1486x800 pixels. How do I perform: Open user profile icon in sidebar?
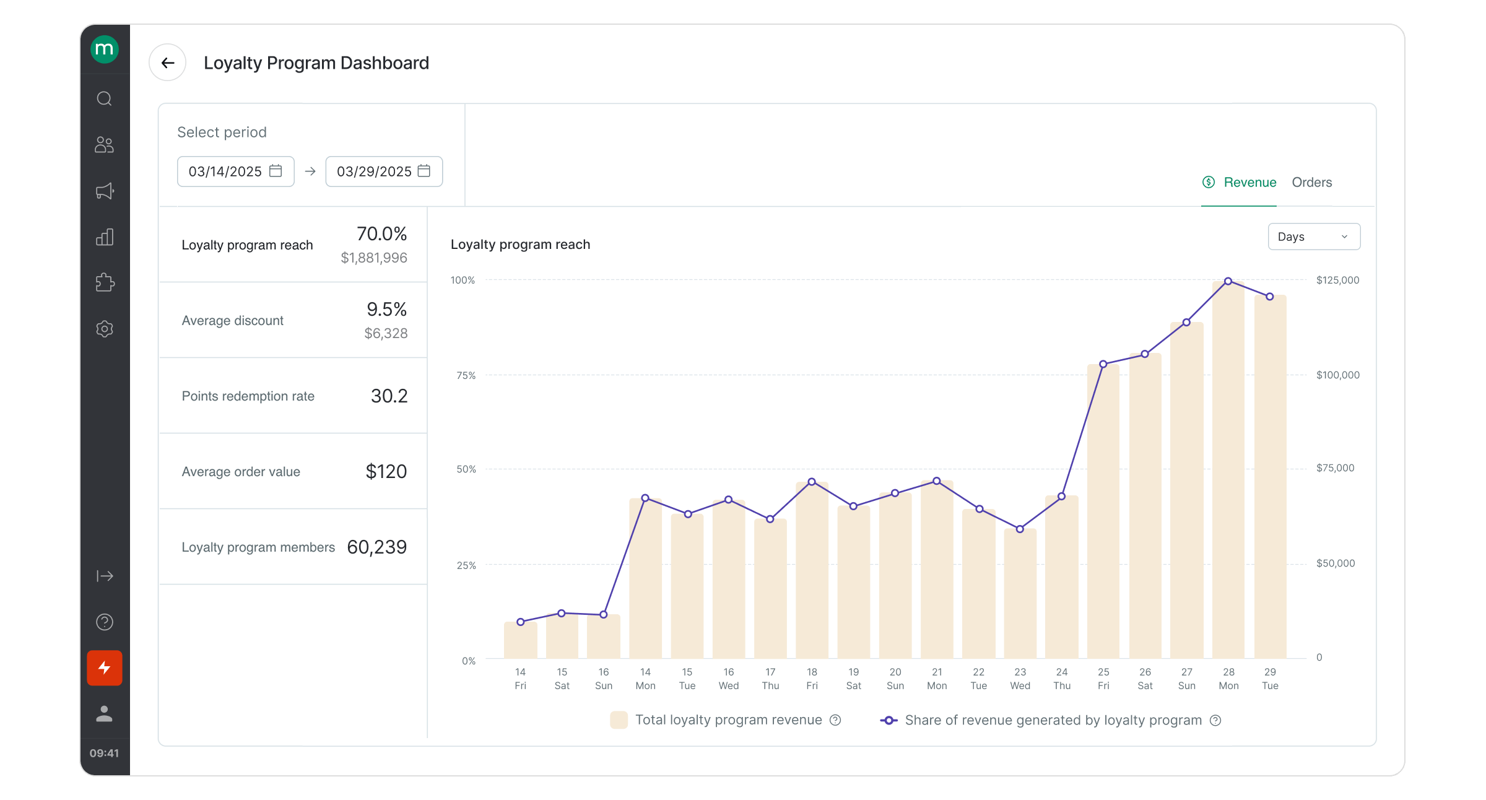point(105,713)
